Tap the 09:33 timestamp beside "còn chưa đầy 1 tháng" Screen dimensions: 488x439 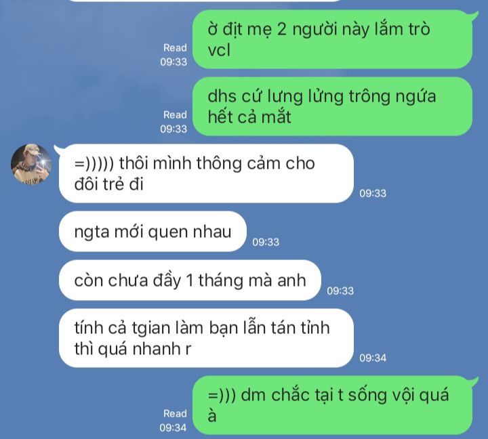point(340,291)
